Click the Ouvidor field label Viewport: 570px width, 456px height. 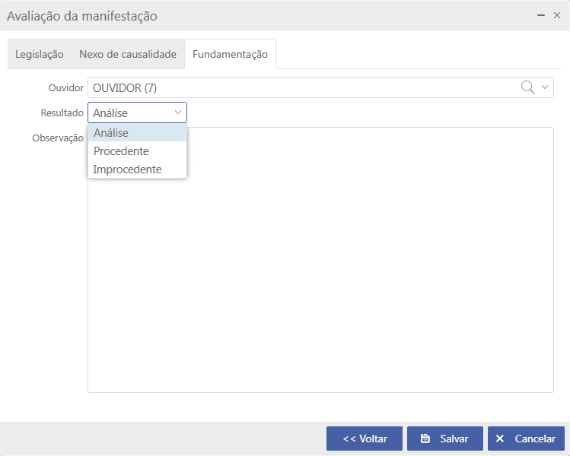66,88
